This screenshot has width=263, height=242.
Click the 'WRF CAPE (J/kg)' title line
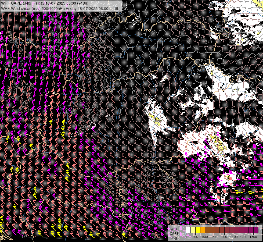(x=45, y=3)
